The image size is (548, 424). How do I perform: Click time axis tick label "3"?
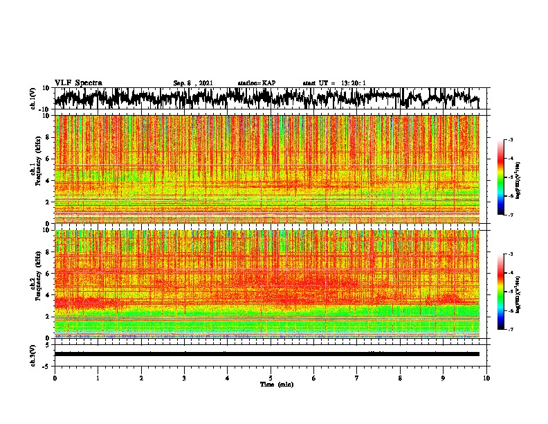coord(184,378)
